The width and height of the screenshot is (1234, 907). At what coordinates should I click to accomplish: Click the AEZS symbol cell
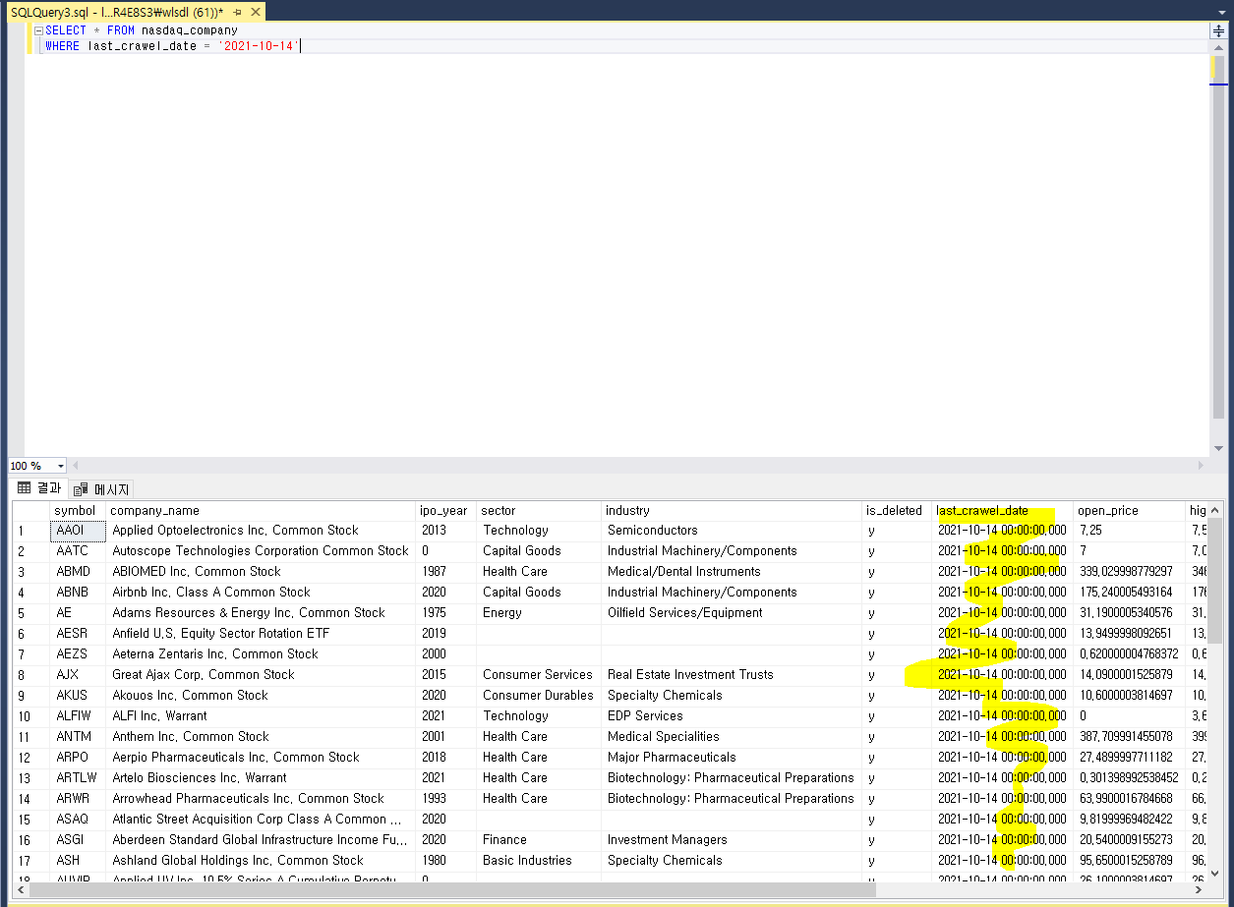78,654
